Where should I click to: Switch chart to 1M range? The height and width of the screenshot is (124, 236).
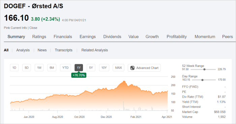tap(39, 68)
